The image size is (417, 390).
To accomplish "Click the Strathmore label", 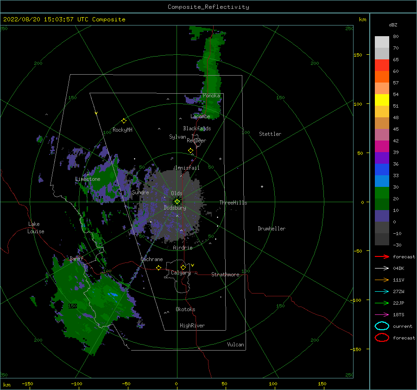I will tap(225, 275).
